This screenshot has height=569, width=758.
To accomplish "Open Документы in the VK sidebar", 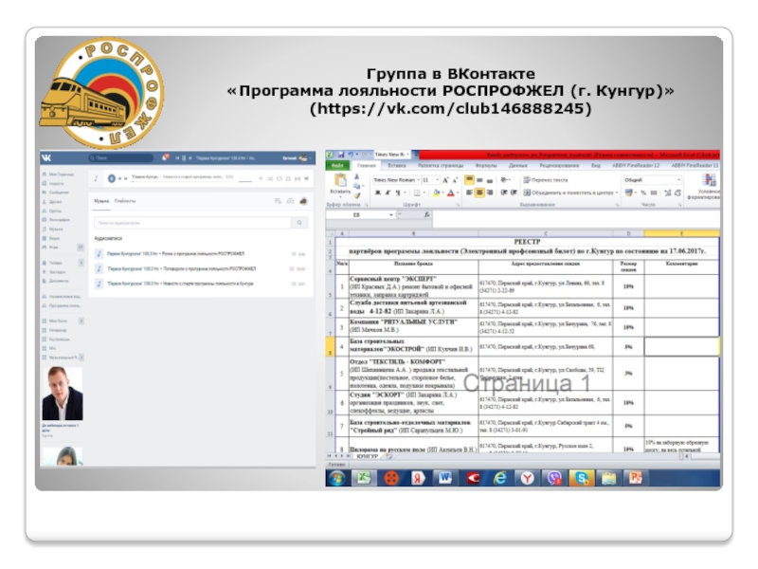I will (55, 281).
